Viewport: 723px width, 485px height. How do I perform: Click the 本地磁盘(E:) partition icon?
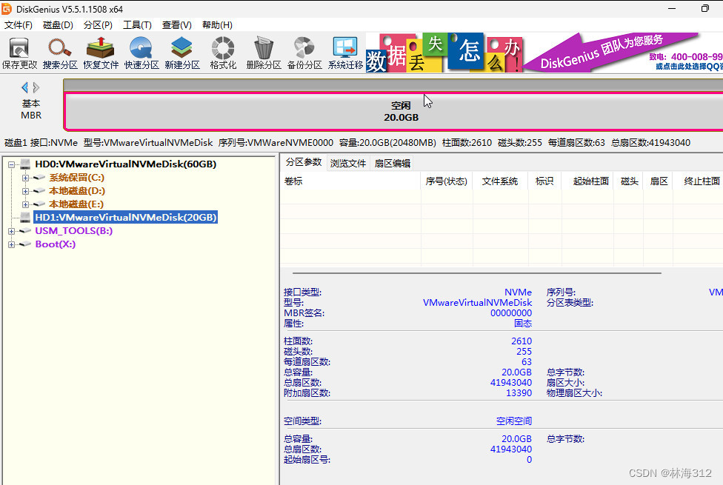[x=39, y=204]
